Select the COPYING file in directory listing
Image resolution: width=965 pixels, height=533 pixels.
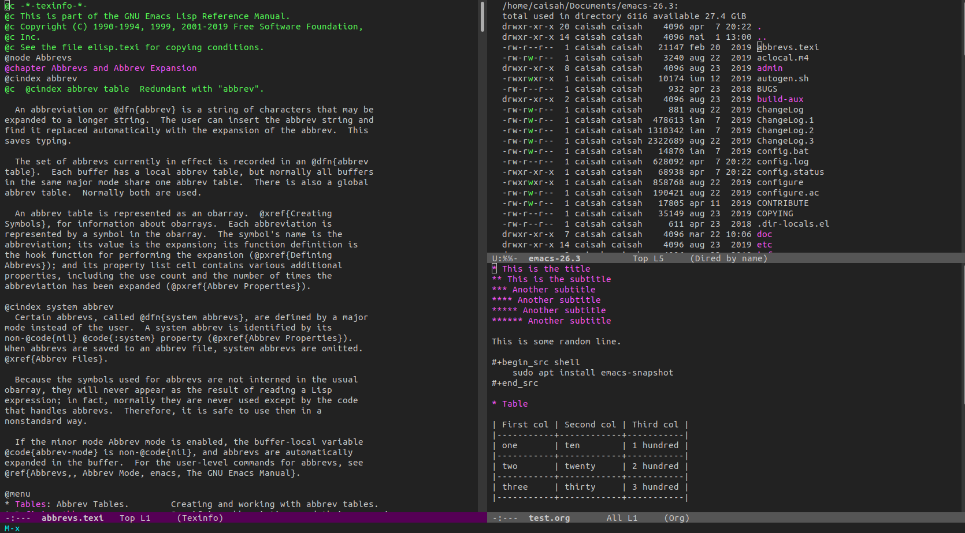(x=774, y=213)
